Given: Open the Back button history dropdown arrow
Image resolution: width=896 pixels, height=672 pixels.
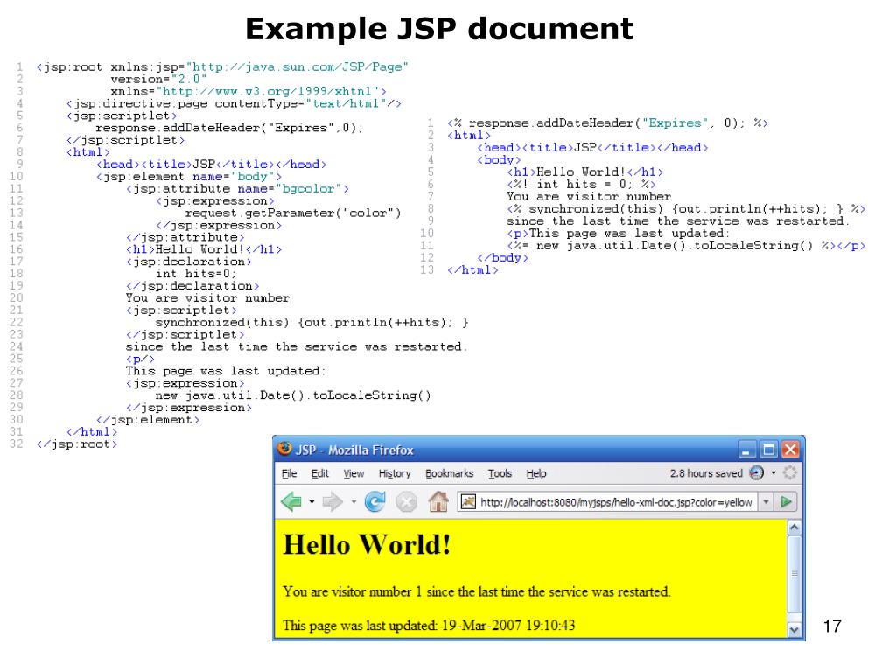Looking at the screenshot, I should (x=311, y=503).
